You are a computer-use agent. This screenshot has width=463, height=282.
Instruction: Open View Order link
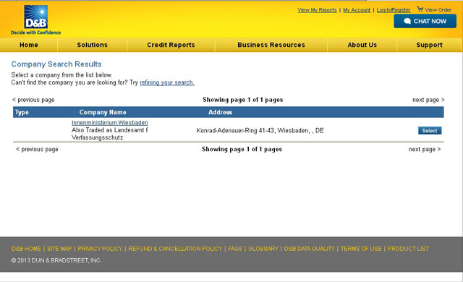(438, 9)
